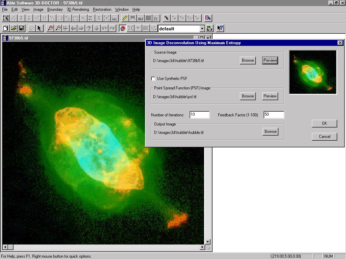Click the 9738b5.tif image window title
The image size is (346, 259).
click(x=19, y=38)
